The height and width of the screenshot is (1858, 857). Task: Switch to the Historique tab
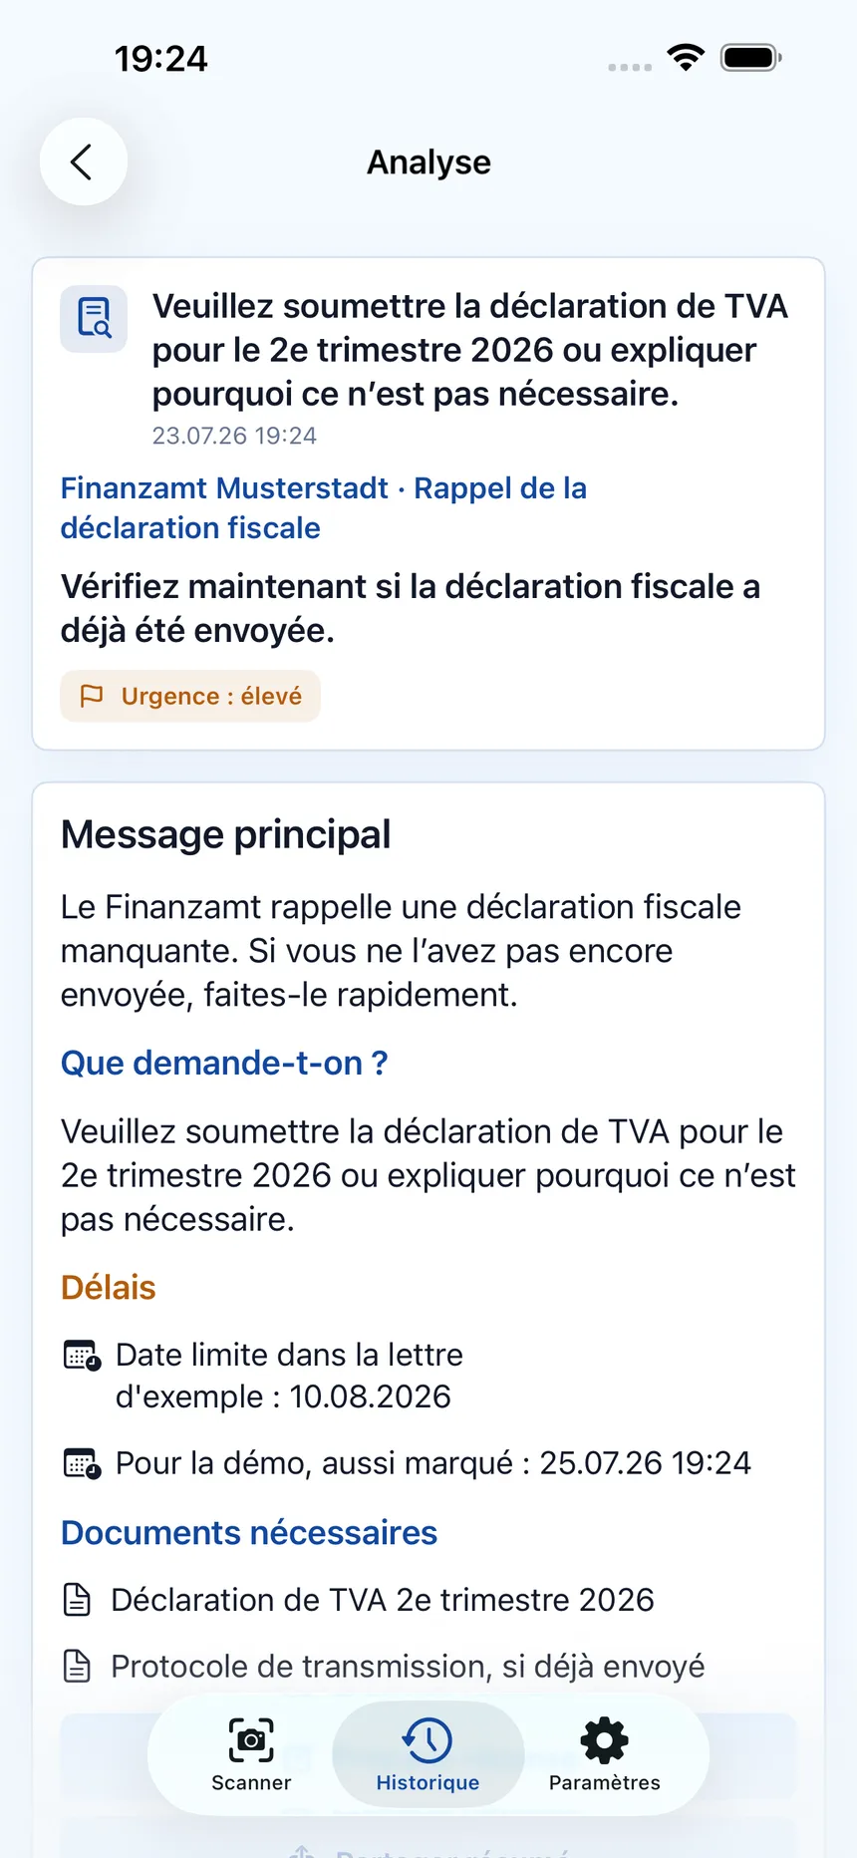coord(428,1755)
